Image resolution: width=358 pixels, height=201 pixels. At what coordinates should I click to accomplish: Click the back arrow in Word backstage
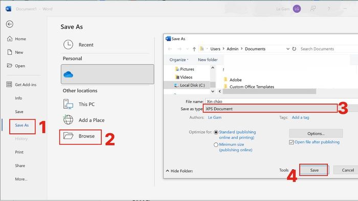tap(10, 24)
